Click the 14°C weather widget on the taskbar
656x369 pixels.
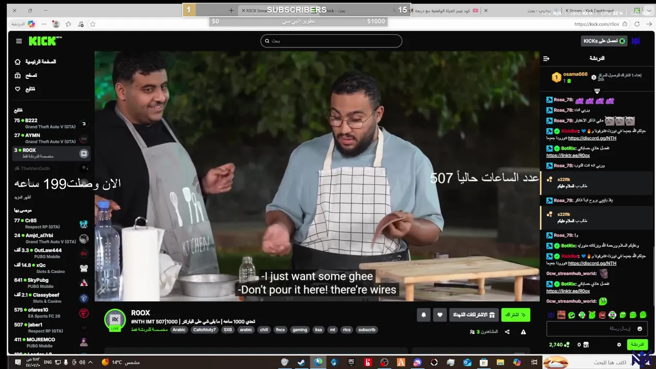point(120,362)
